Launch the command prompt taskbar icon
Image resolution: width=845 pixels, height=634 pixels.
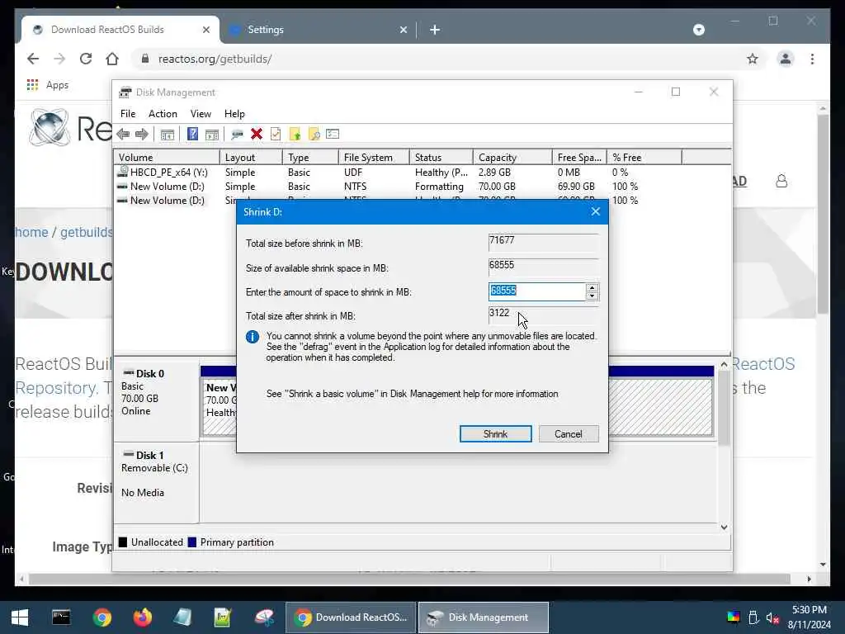click(61, 617)
